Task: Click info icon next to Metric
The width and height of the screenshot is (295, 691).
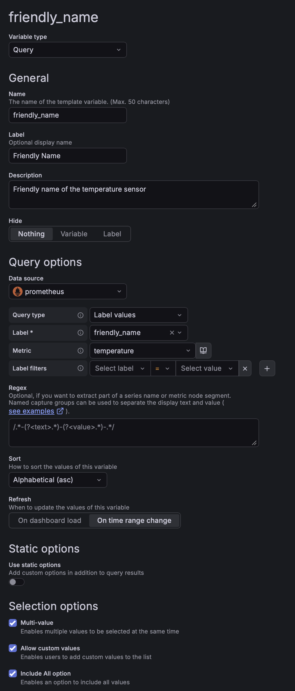Action: (x=81, y=351)
